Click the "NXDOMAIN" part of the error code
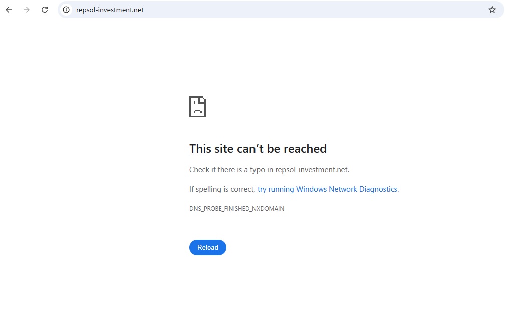Screen dimensions: 511x313 [x=267, y=209]
